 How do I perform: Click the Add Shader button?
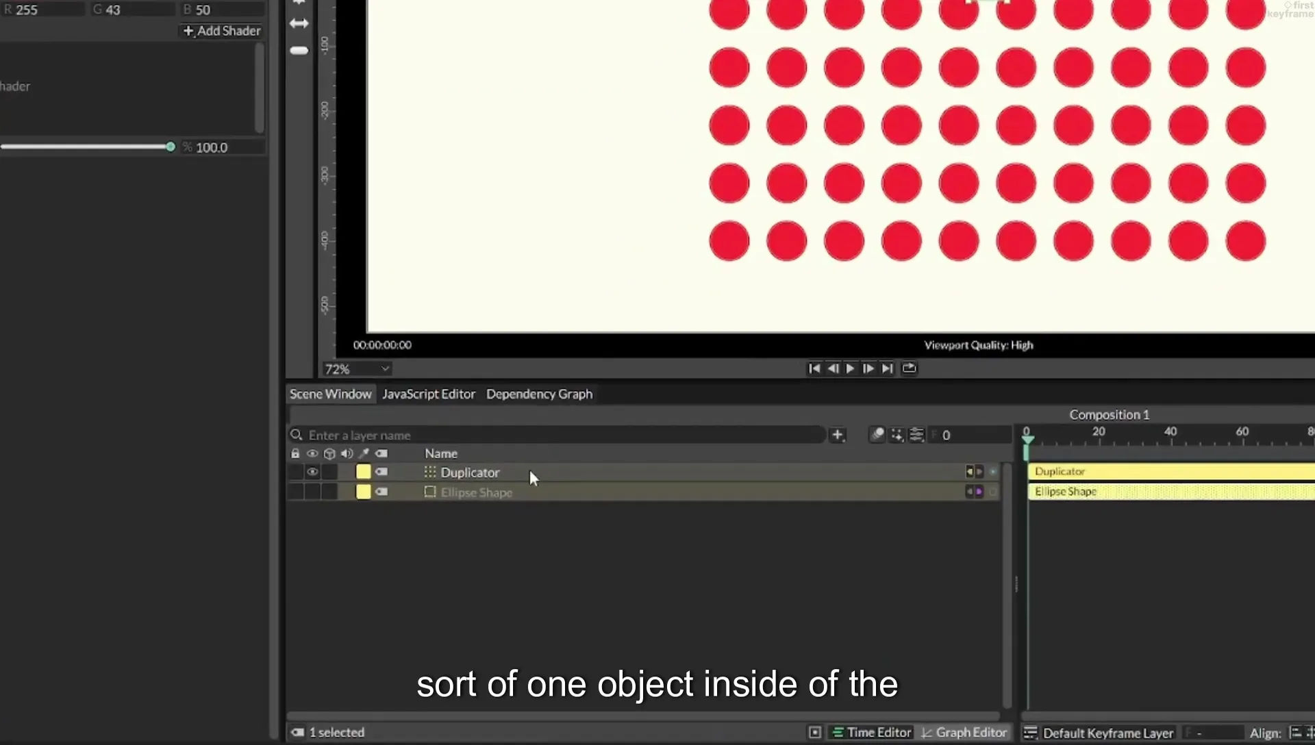pyautogui.click(x=222, y=31)
